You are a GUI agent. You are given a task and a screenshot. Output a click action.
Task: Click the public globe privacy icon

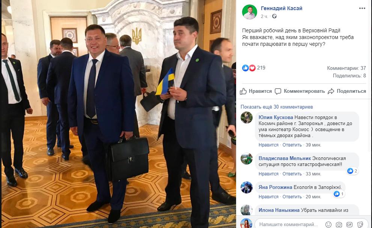pos(274,17)
